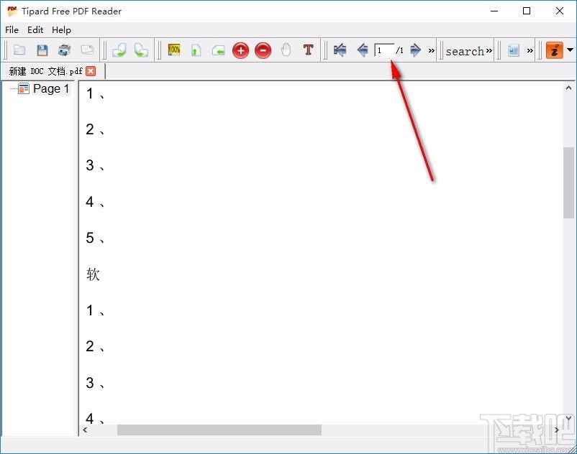Click the current page number field

click(384, 50)
